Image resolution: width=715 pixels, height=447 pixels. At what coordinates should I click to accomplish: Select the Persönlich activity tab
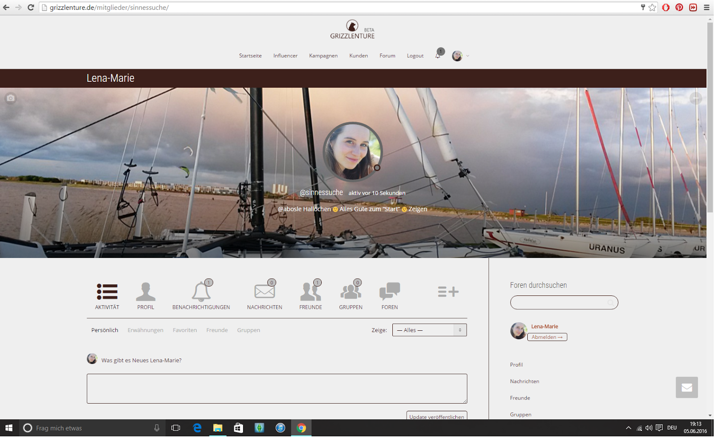pos(105,330)
